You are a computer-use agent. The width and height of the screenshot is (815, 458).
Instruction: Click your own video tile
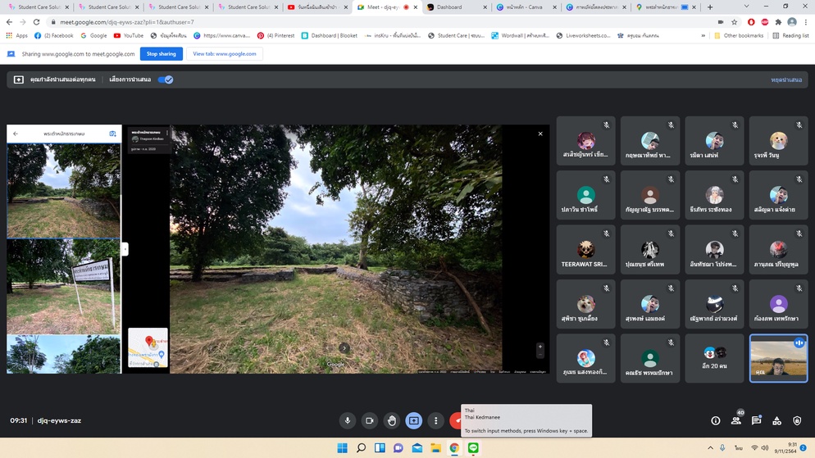(x=778, y=358)
